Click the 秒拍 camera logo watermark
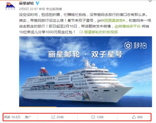Screen dimensions: 156x123 click(x=135, y=46)
